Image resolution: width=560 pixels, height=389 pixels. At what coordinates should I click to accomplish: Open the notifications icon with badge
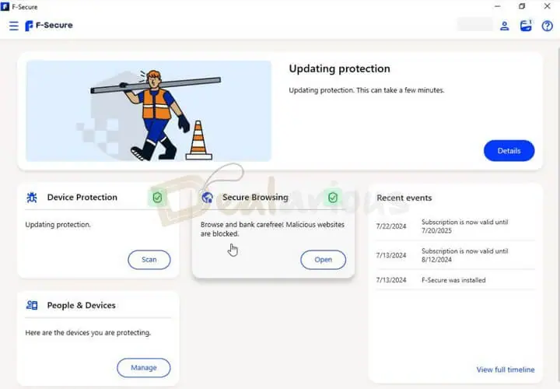click(x=526, y=26)
